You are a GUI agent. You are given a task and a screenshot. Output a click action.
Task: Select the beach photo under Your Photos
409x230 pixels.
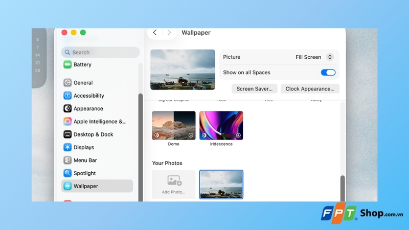(221, 185)
